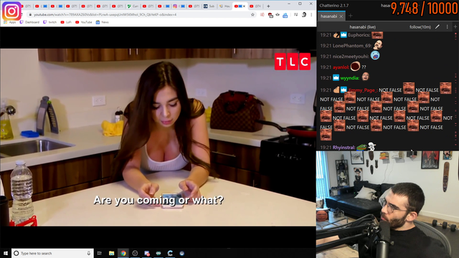This screenshot has height=258, width=459.
Task: Open the YouTube bookmark
Action: (x=84, y=22)
